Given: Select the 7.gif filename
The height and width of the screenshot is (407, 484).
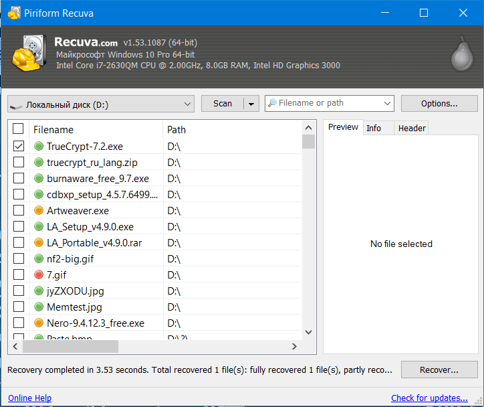Looking at the screenshot, I should coord(56,274).
